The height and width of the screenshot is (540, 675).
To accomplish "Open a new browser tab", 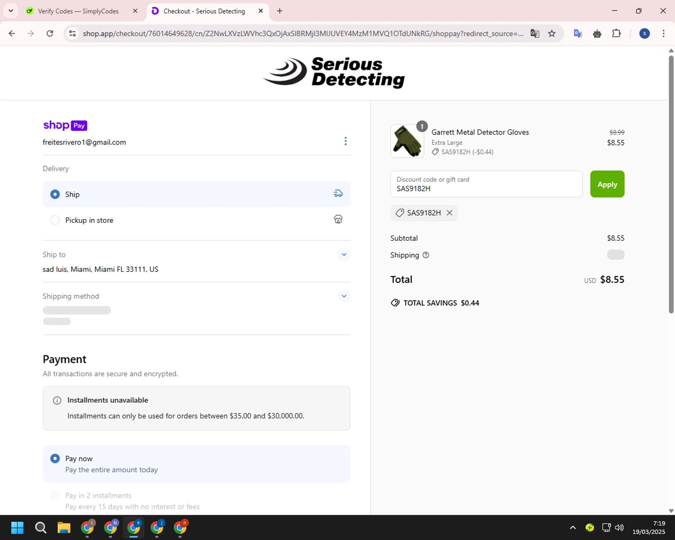I will [280, 11].
